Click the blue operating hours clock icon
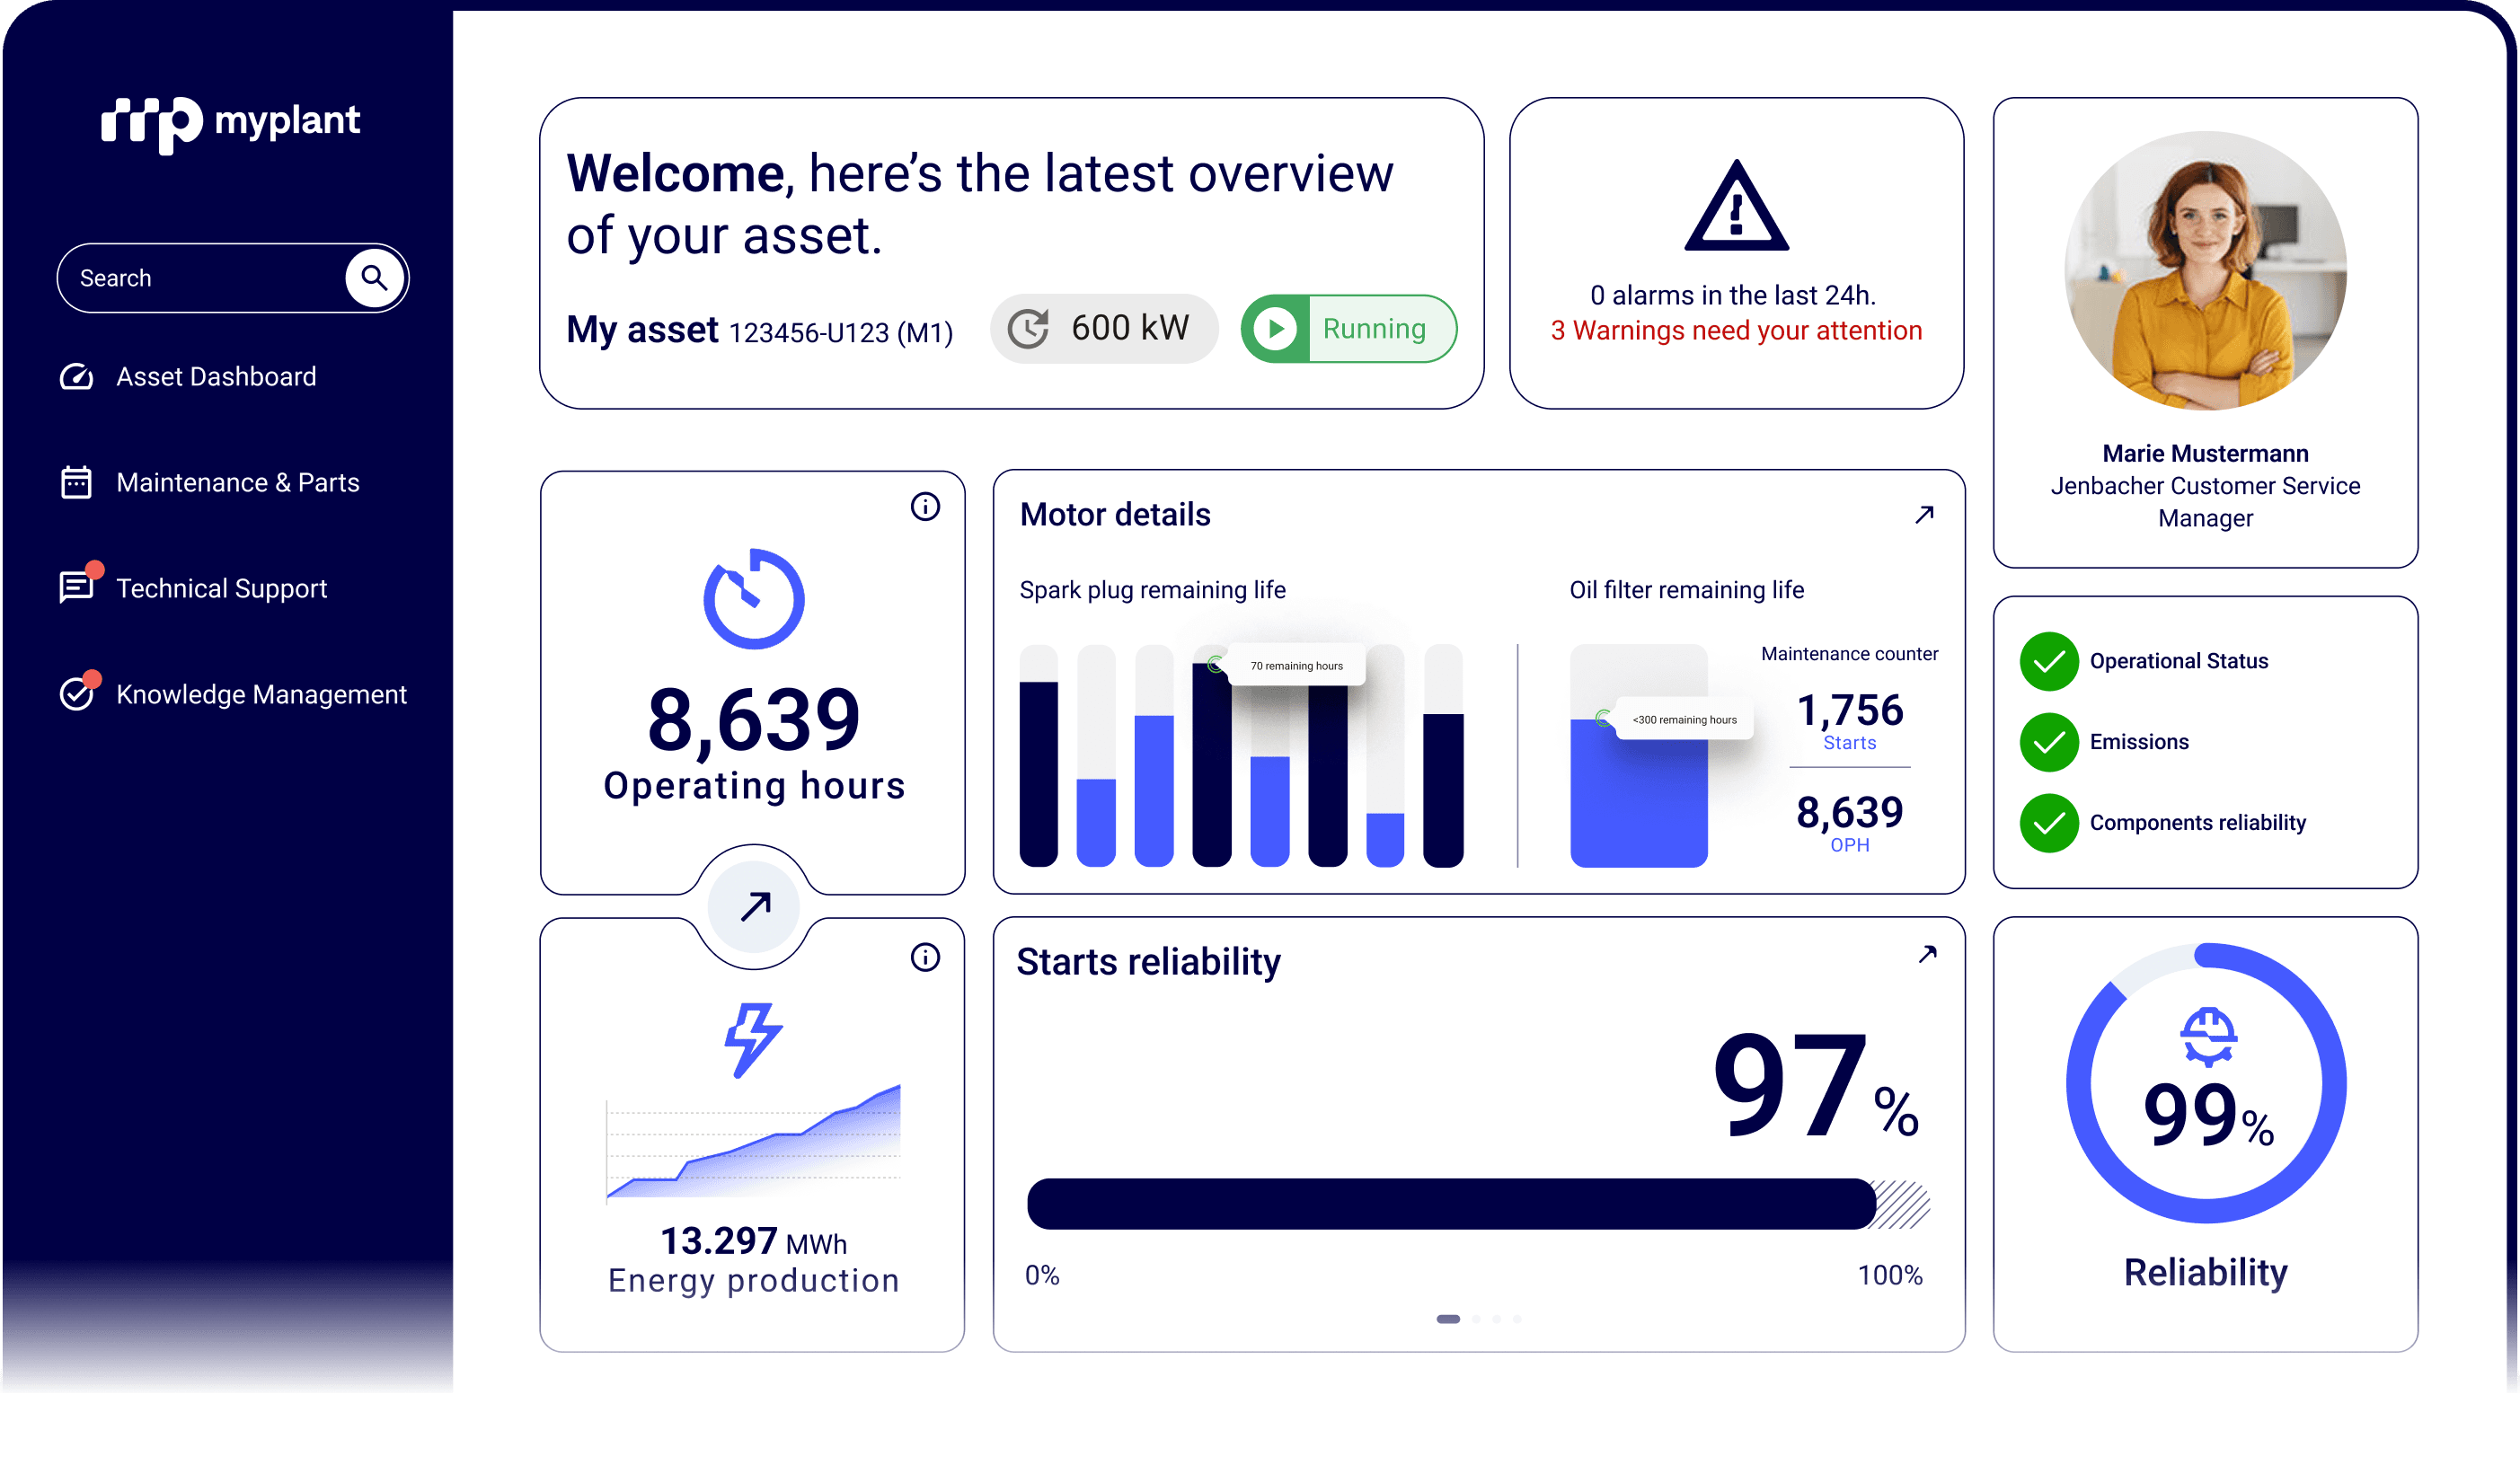Image resolution: width=2520 pixels, height=1474 pixels. click(x=754, y=598)
